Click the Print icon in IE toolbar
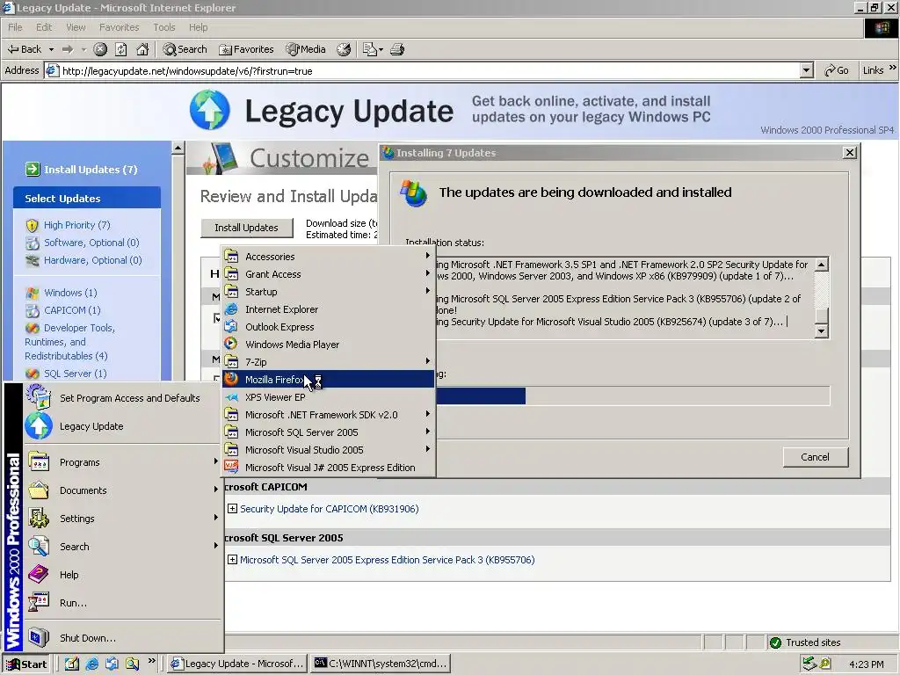This screenshot has width=900, height=675. tap(397, 49)
